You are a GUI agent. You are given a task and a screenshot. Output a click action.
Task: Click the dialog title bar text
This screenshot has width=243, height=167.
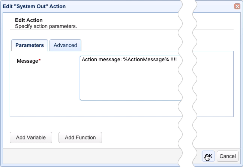[34, 6]
